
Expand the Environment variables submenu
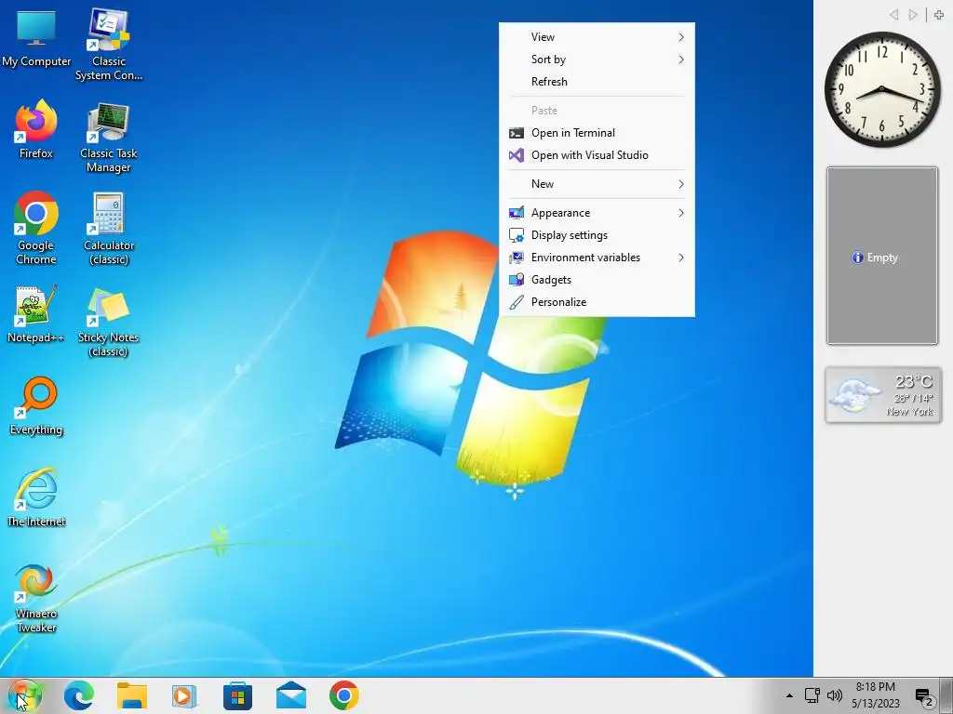pyautogui.click(x=597, y=258)
